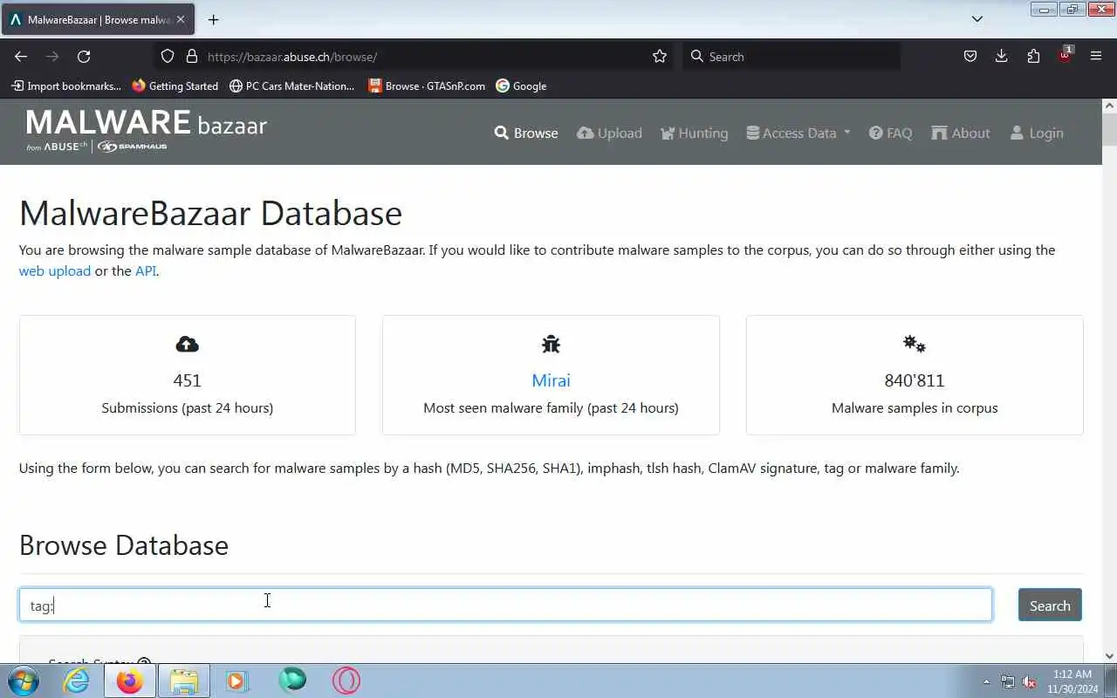Open the About nav item
The height and width of the screenshot is (698, 1117).
click(960, 133)
